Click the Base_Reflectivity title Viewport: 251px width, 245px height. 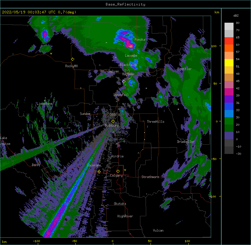click(x=125, y=4)
